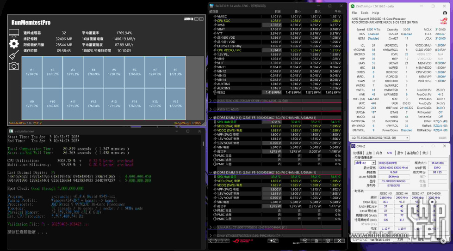Image resolution: width=453 pixels, height=251 pixels.
Task: Click HWiNFO 感測器 column header
Action: [214, 12]
